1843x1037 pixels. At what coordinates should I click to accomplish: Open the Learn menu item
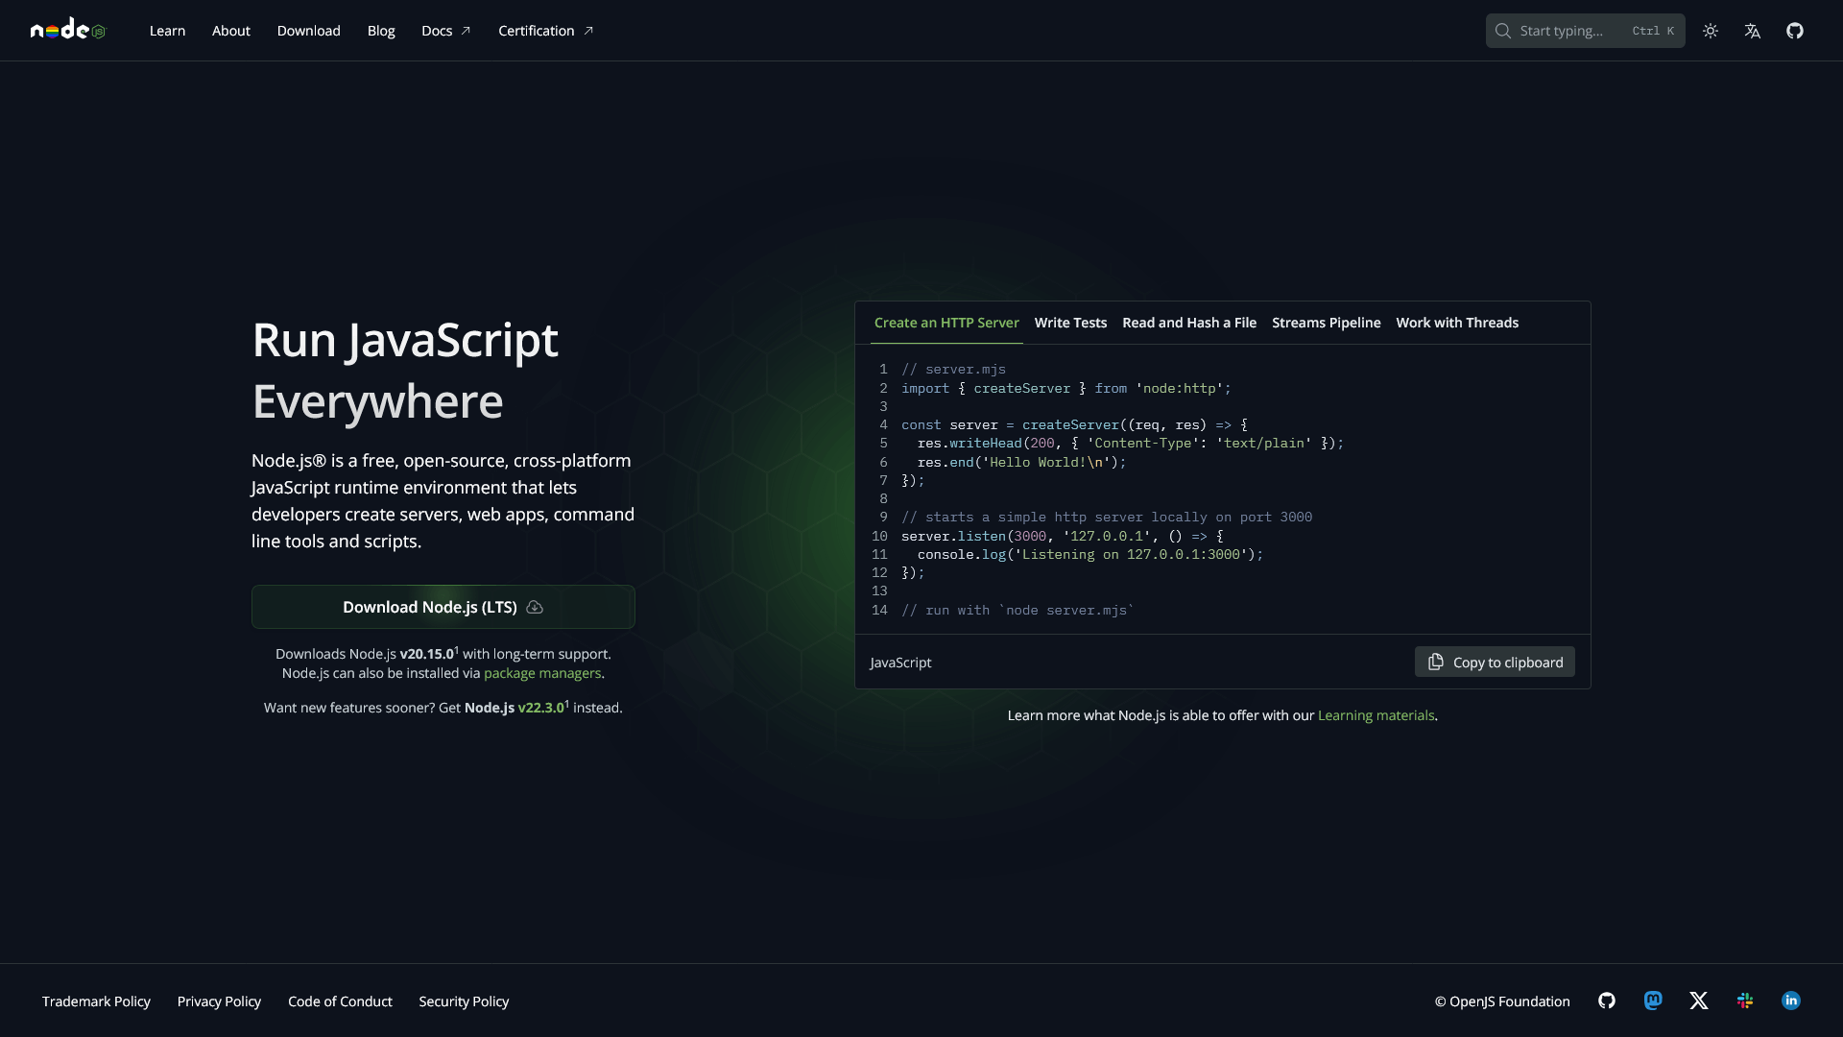(x=167, y=31)
